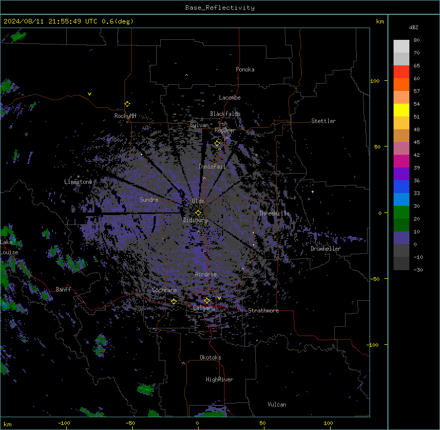Click the green 20-30 dBZ legend swatch
This screenshot has height=430, width=440.
pos(401,212)
